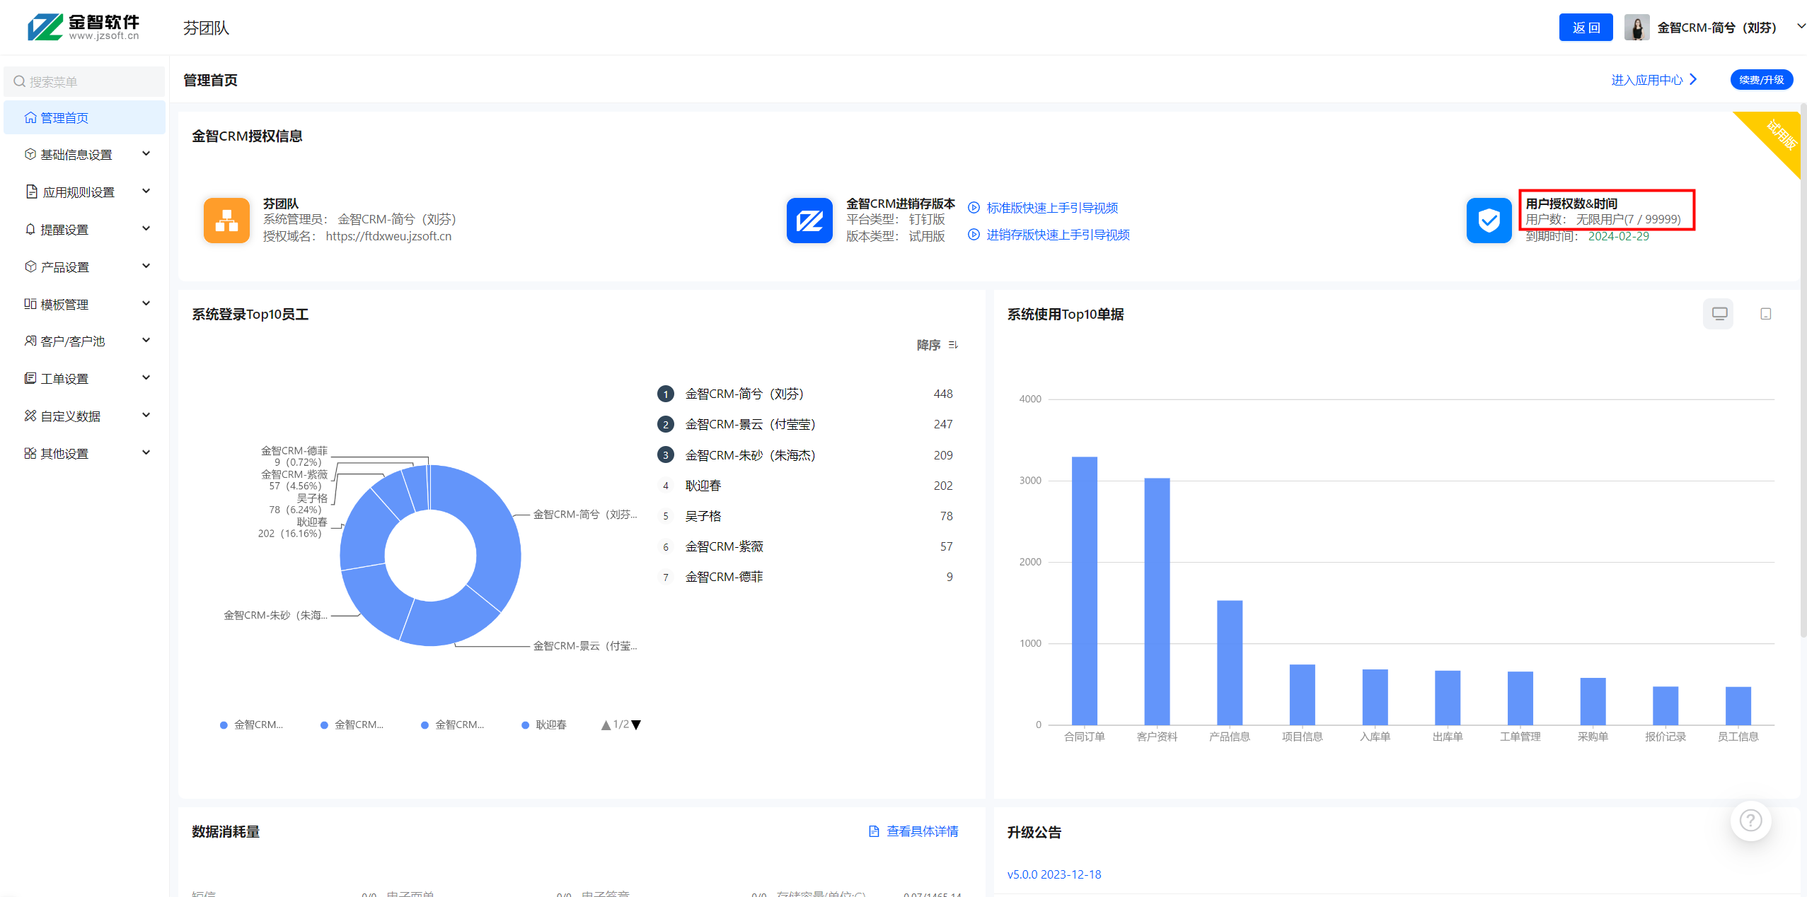Click the expiry date 2024-02-29
This screenshot has width=1807, height=897.
[1618, 236]
